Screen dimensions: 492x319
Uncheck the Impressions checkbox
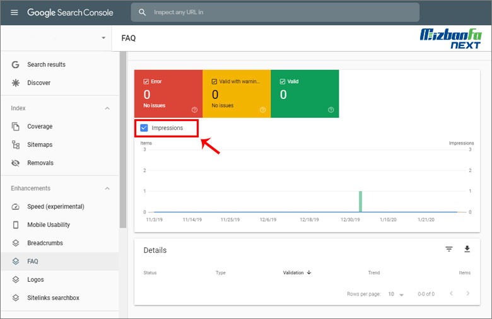point(144,128)
